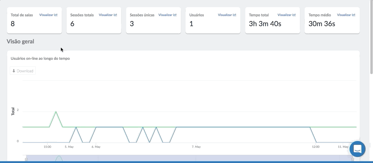Image resolution: width=373 pixels, height=163 pixels.
Task: Click the Total y-axis label
Action: (13, 112)
